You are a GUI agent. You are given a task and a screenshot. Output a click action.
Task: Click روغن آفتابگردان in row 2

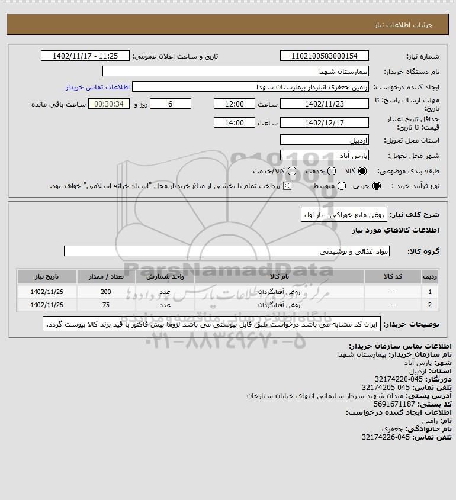tap(279, 305)
